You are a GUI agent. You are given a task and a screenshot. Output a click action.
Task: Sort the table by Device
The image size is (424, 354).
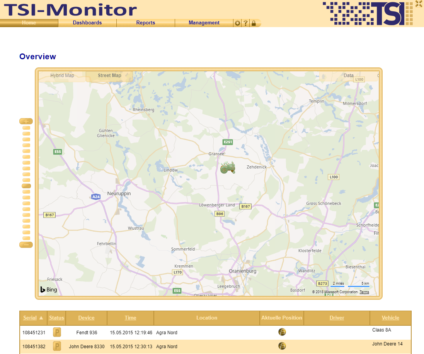[86, 318]
